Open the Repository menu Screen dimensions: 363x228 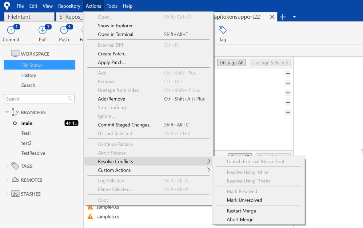pos(69,6)
